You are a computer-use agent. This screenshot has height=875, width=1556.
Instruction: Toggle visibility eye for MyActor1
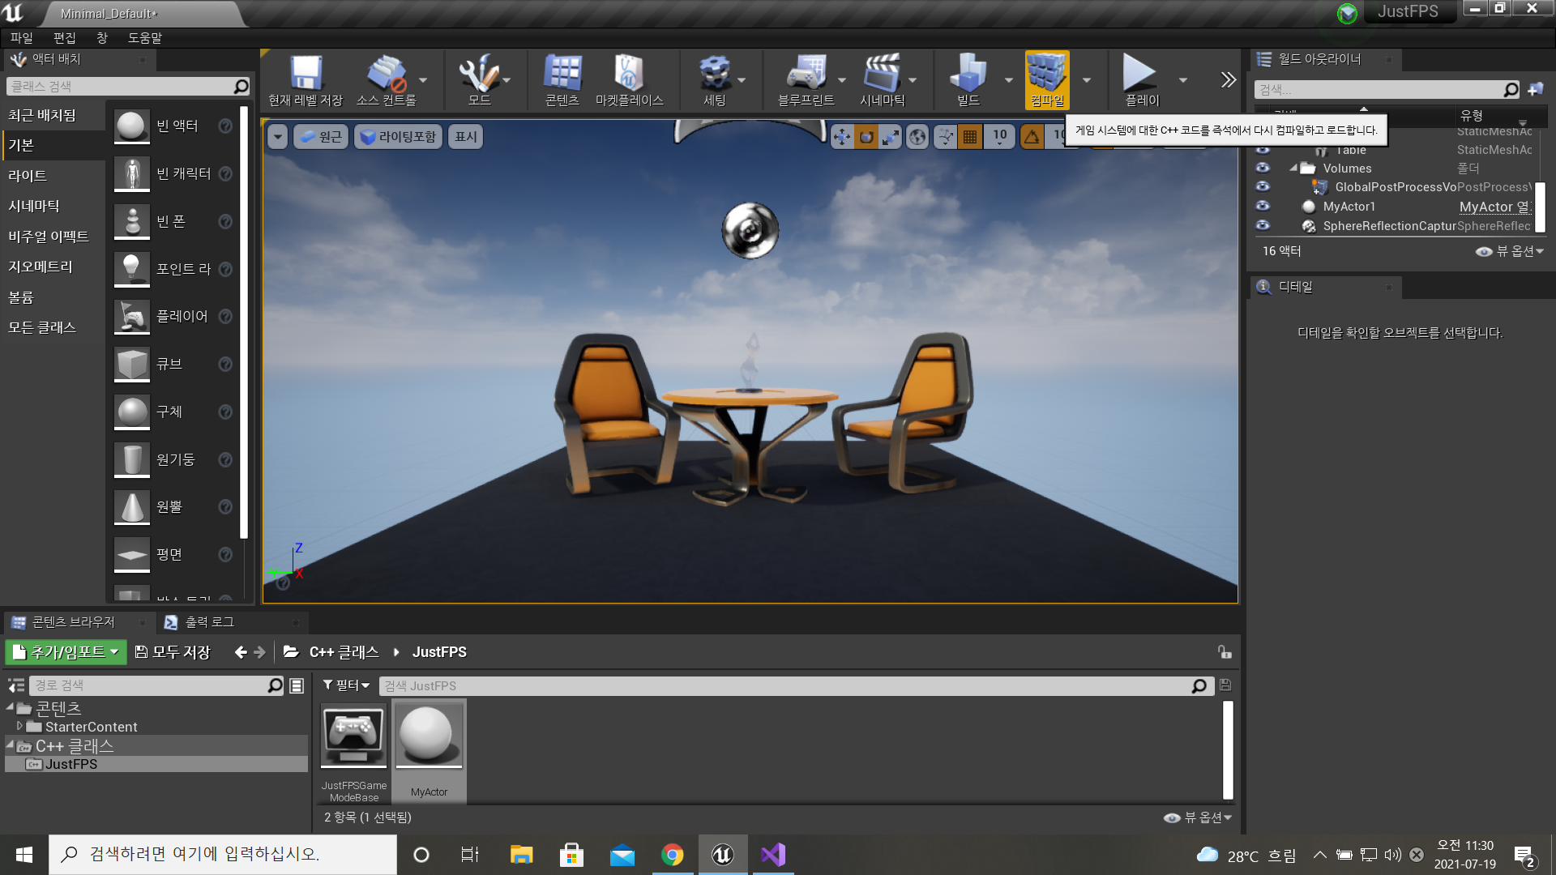pyautogui.click(x=1263, y=207)
